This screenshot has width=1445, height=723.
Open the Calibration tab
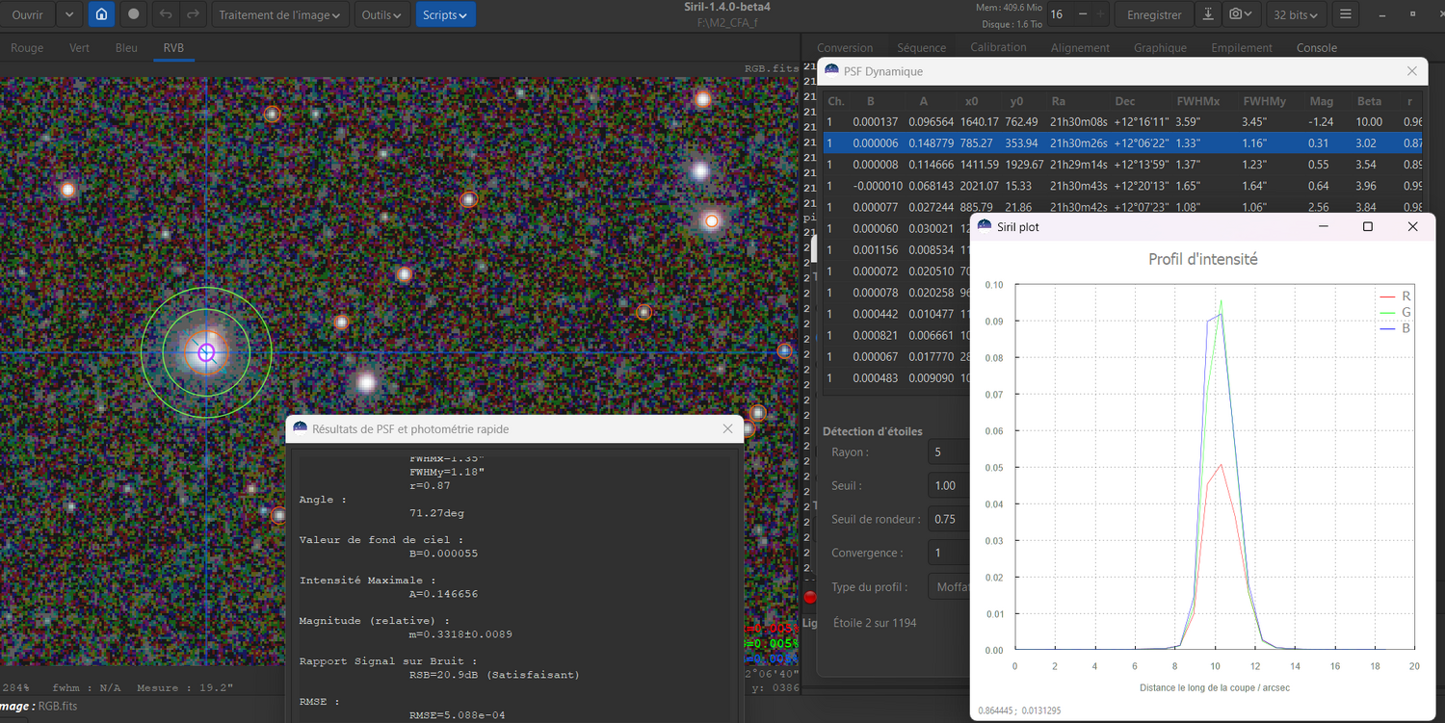click(x=997, y=47)
